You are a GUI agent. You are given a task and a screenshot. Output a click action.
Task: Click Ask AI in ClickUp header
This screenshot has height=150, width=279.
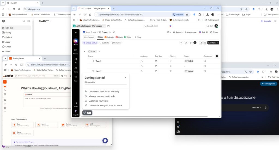tap(203, 32)
